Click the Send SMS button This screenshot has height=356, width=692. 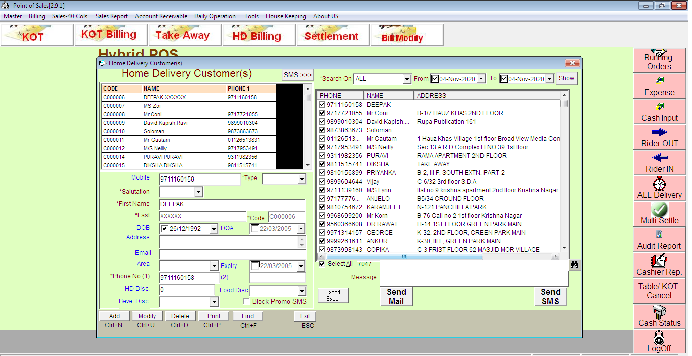[550, 296]
